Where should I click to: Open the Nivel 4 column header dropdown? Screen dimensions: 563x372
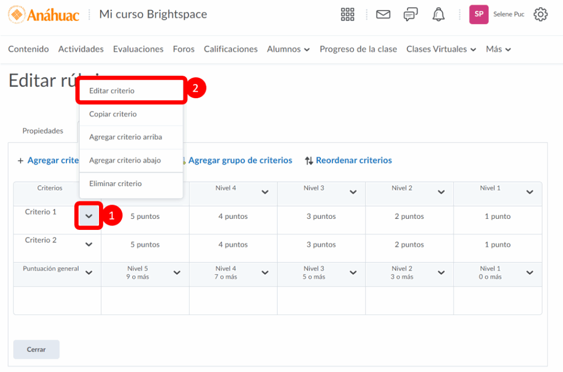click(x=265, y=192)
